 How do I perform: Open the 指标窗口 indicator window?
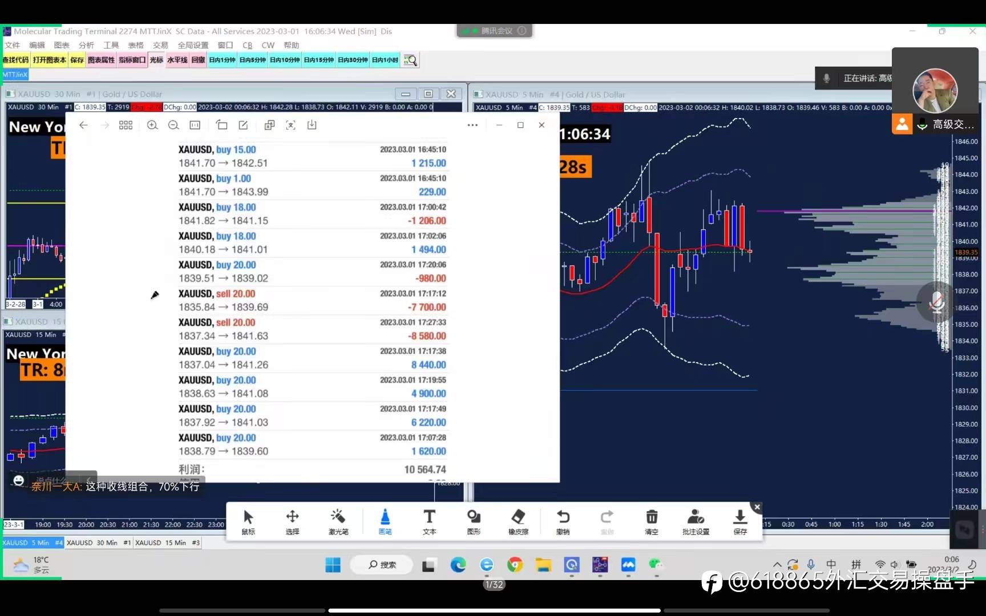click(132, 60)
